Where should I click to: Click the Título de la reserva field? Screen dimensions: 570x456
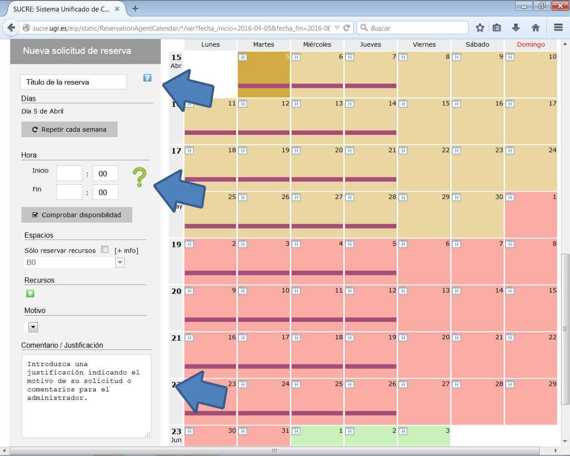click(x=73, y=82)
